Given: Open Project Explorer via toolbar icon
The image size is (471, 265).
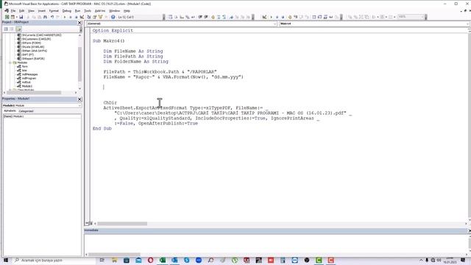Looking at the screenshot, I should [89, 17].
